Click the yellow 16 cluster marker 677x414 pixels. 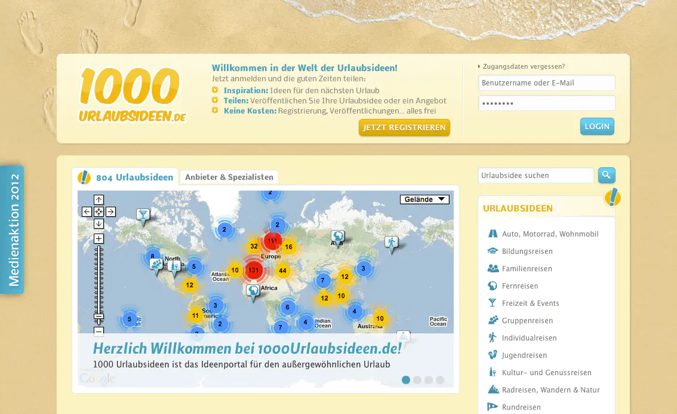click(288, 247)
